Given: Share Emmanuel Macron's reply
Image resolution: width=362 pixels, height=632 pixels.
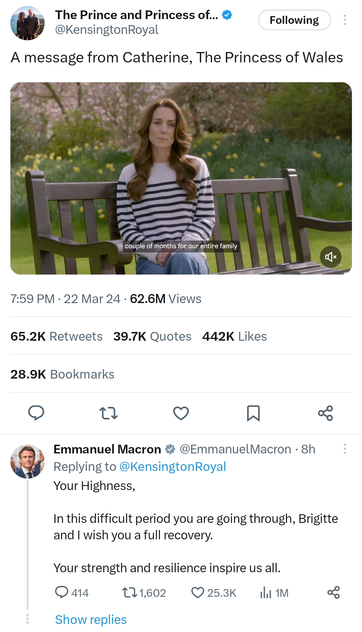Looking at the screenshot, I should [334, 593].
